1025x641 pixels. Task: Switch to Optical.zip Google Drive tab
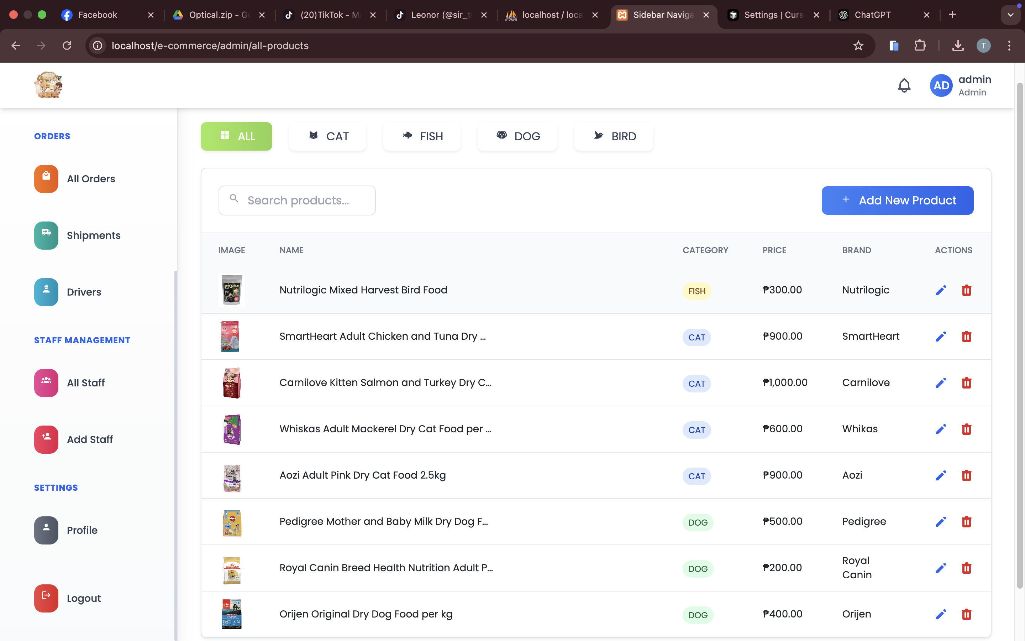pos(218,15)
